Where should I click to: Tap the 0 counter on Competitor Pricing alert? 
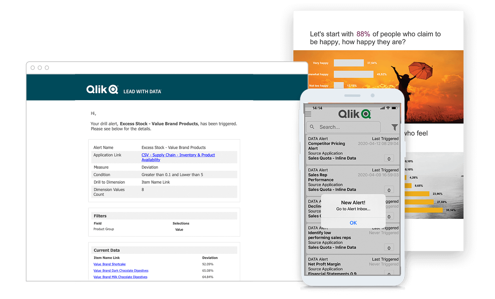point(389,159)
